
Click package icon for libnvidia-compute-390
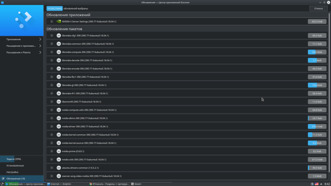click(59, 52)
